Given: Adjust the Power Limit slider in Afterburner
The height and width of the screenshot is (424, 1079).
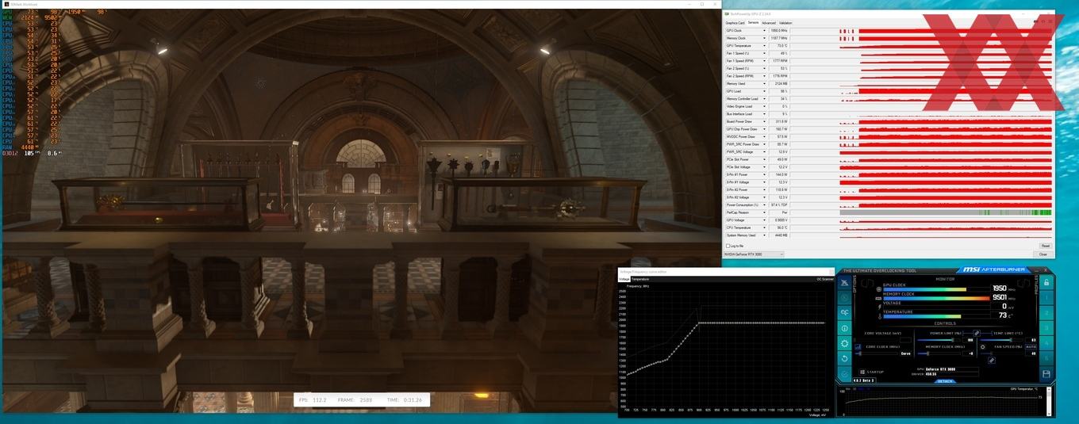Looking at the screenshot, I should point(939,340).
